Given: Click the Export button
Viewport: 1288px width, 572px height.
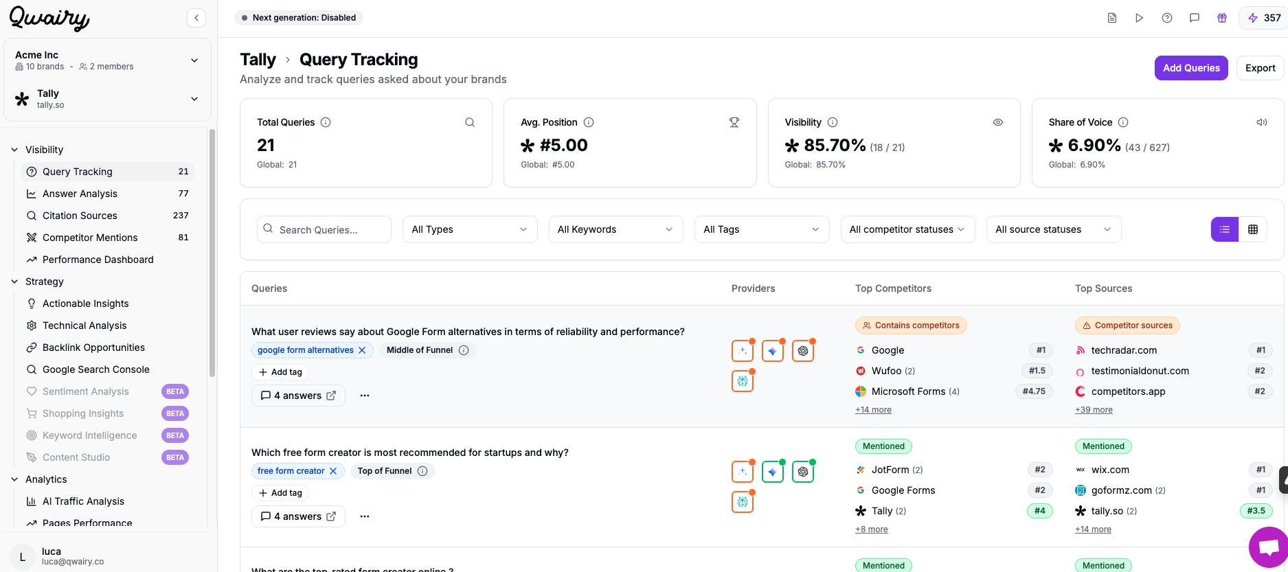Looking at the screenshot, I should (x=1261, y=68).
